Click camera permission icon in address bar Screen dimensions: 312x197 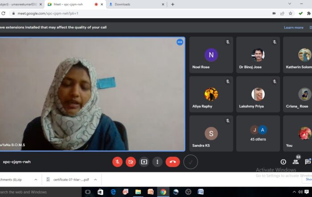coord(274,13)
